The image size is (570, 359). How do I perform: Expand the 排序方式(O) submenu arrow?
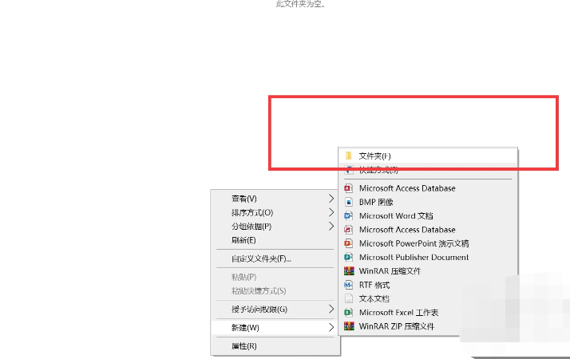click(x=331, y=212)
